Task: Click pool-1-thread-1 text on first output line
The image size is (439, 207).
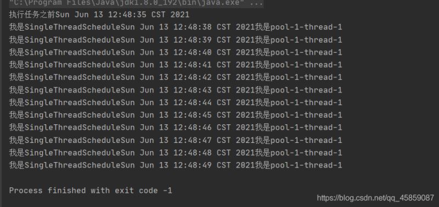Action: click(306, 27)
